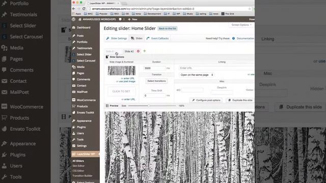Switch to the Slides tab
Screen dimensions: 326x183
coord(137,39)
